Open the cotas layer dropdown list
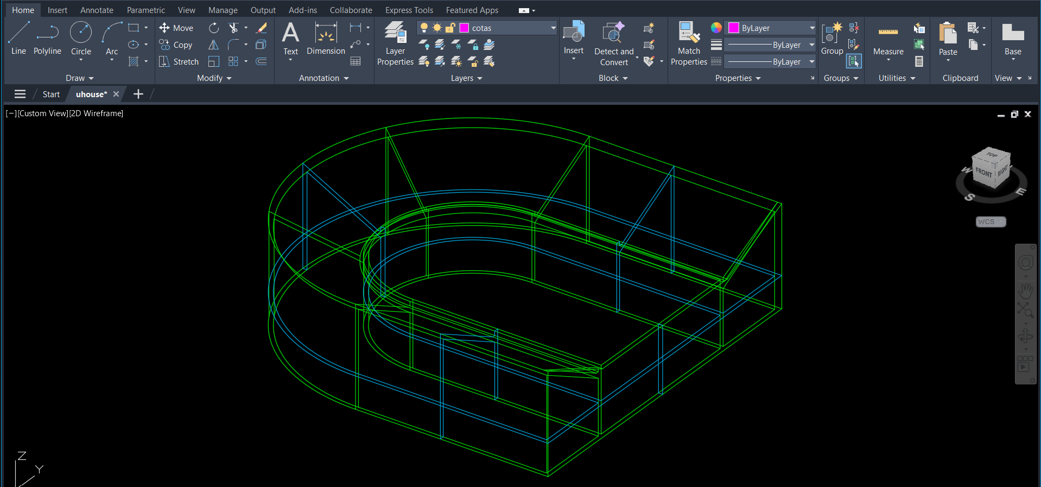The height and width of the screenshot is (487, 1041). click(553, 28)
